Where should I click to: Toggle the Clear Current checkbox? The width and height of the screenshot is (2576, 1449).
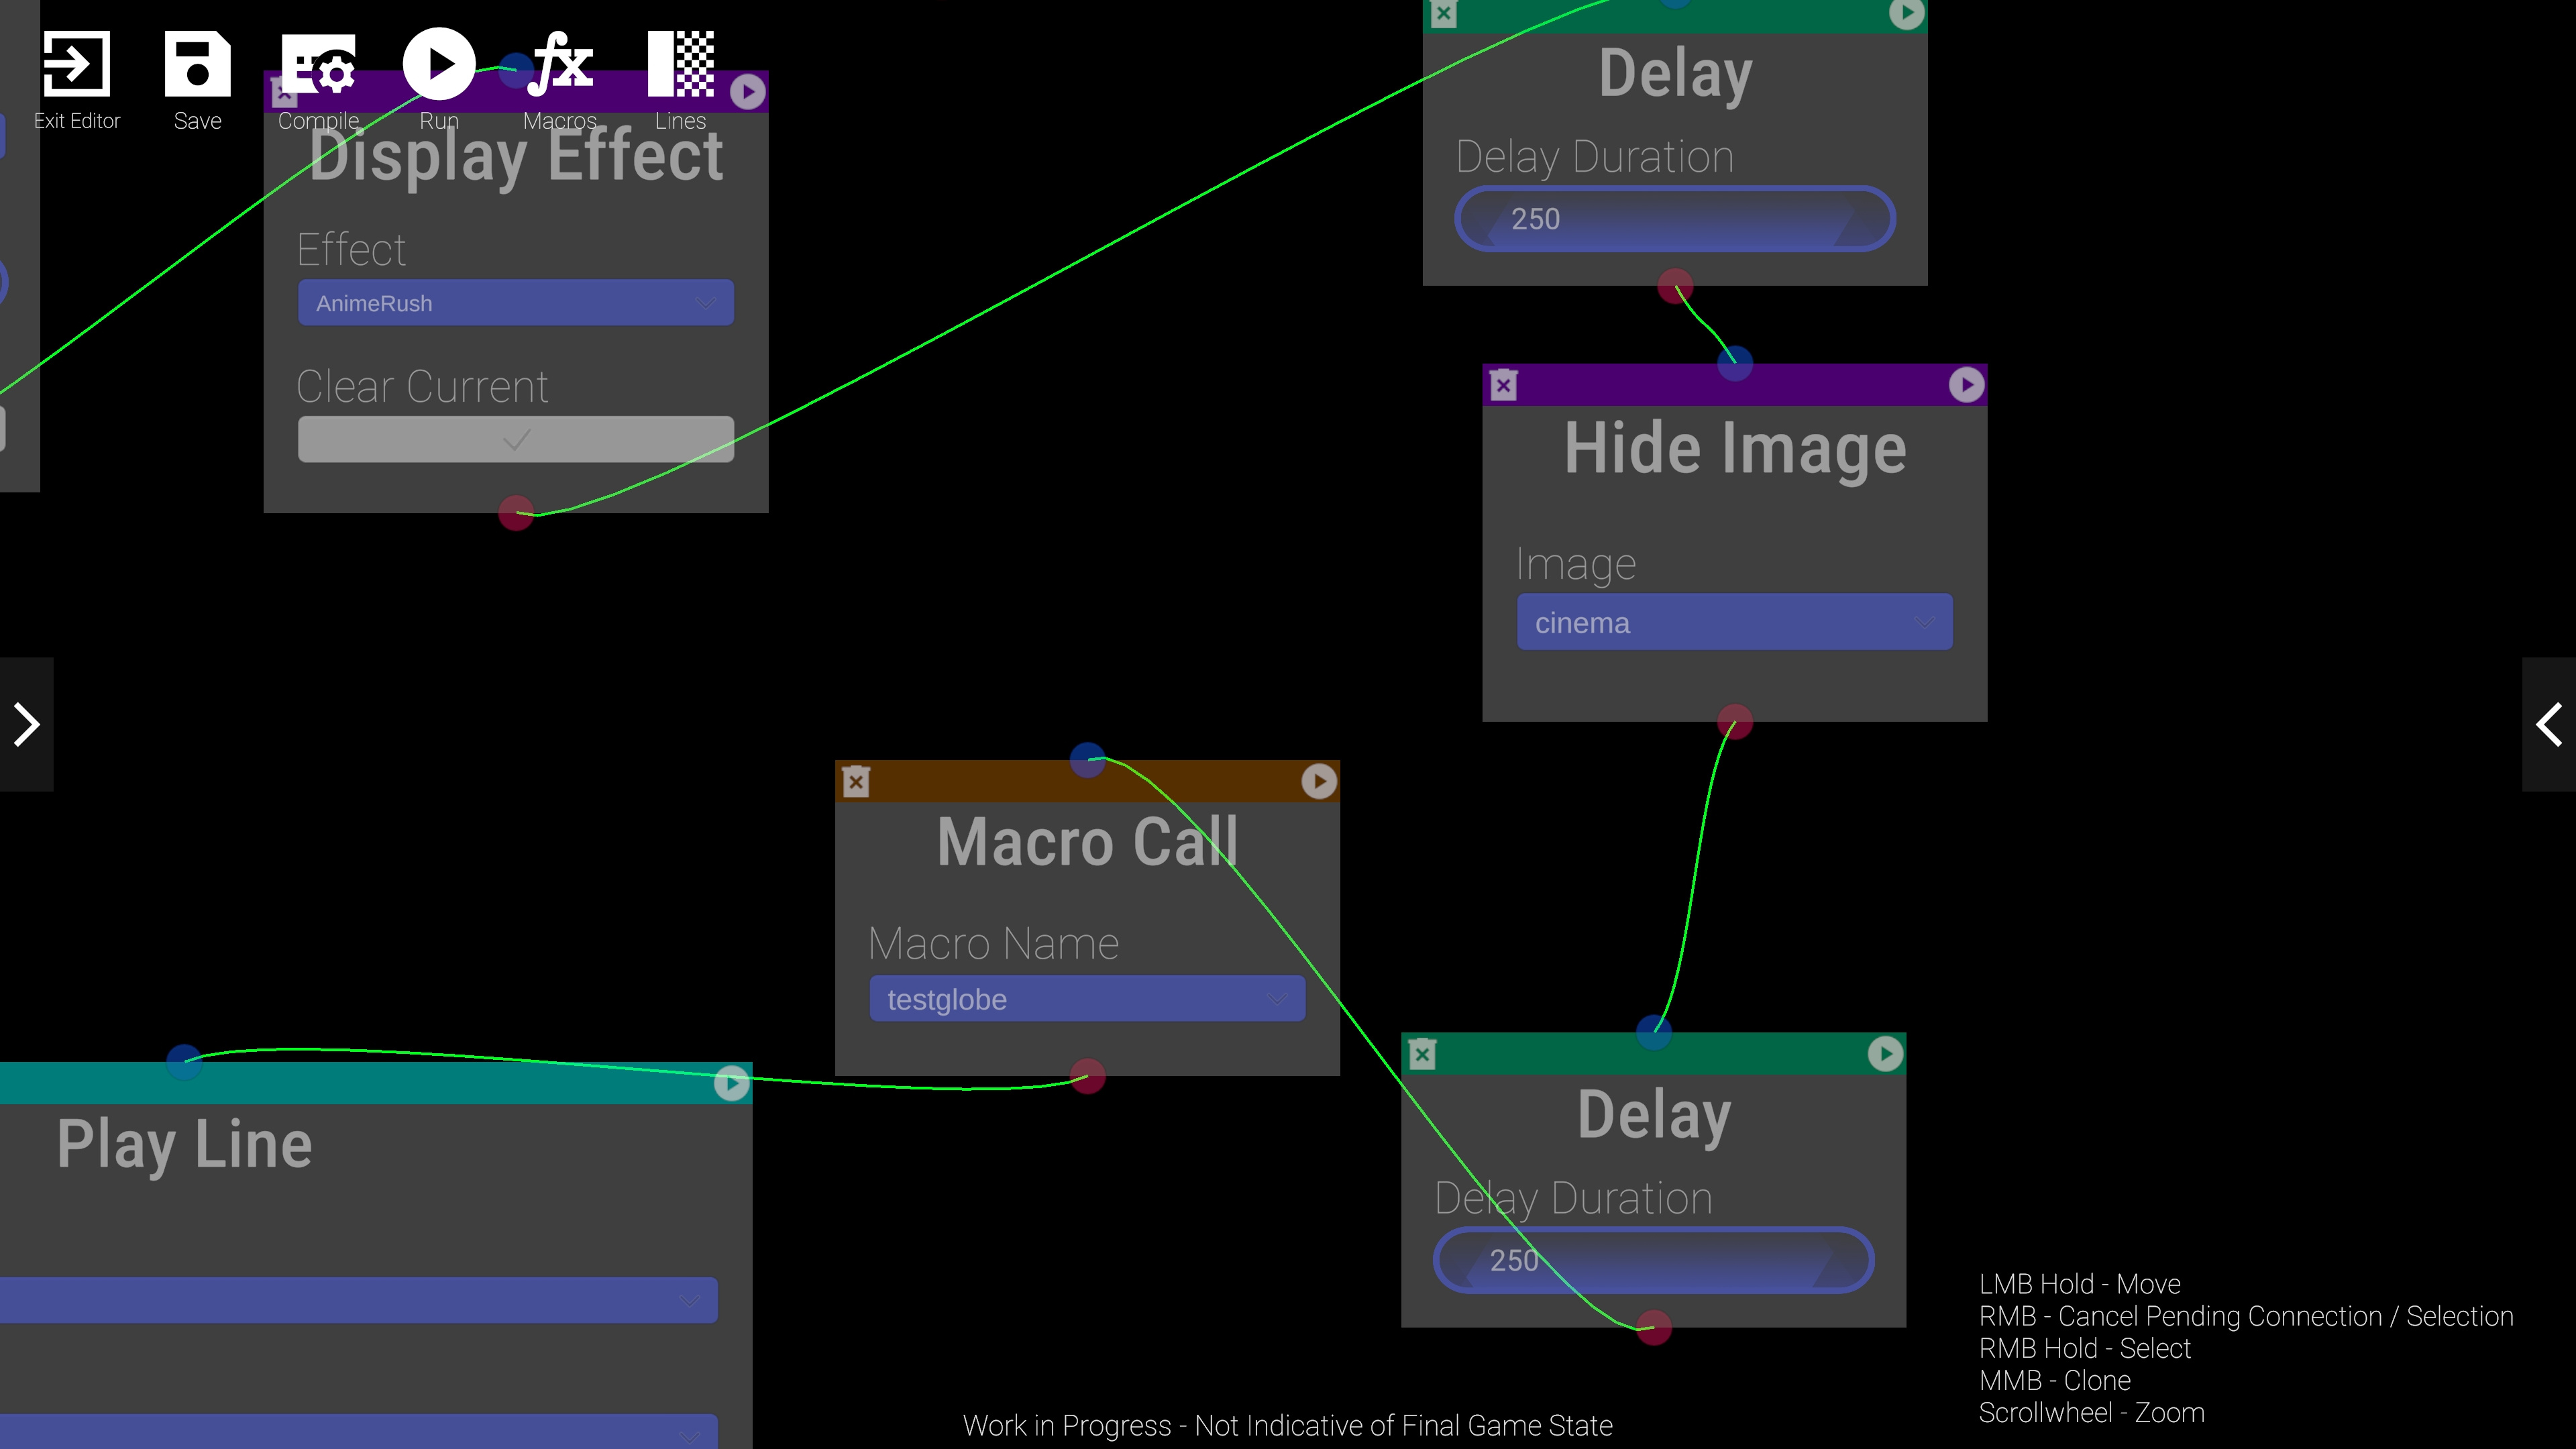click(x=516, y=439)
